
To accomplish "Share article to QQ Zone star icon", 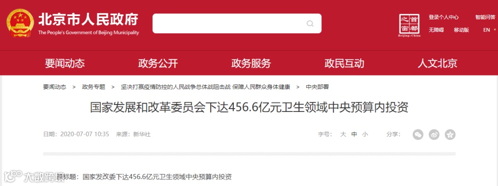I will click(x=450, y=135).
